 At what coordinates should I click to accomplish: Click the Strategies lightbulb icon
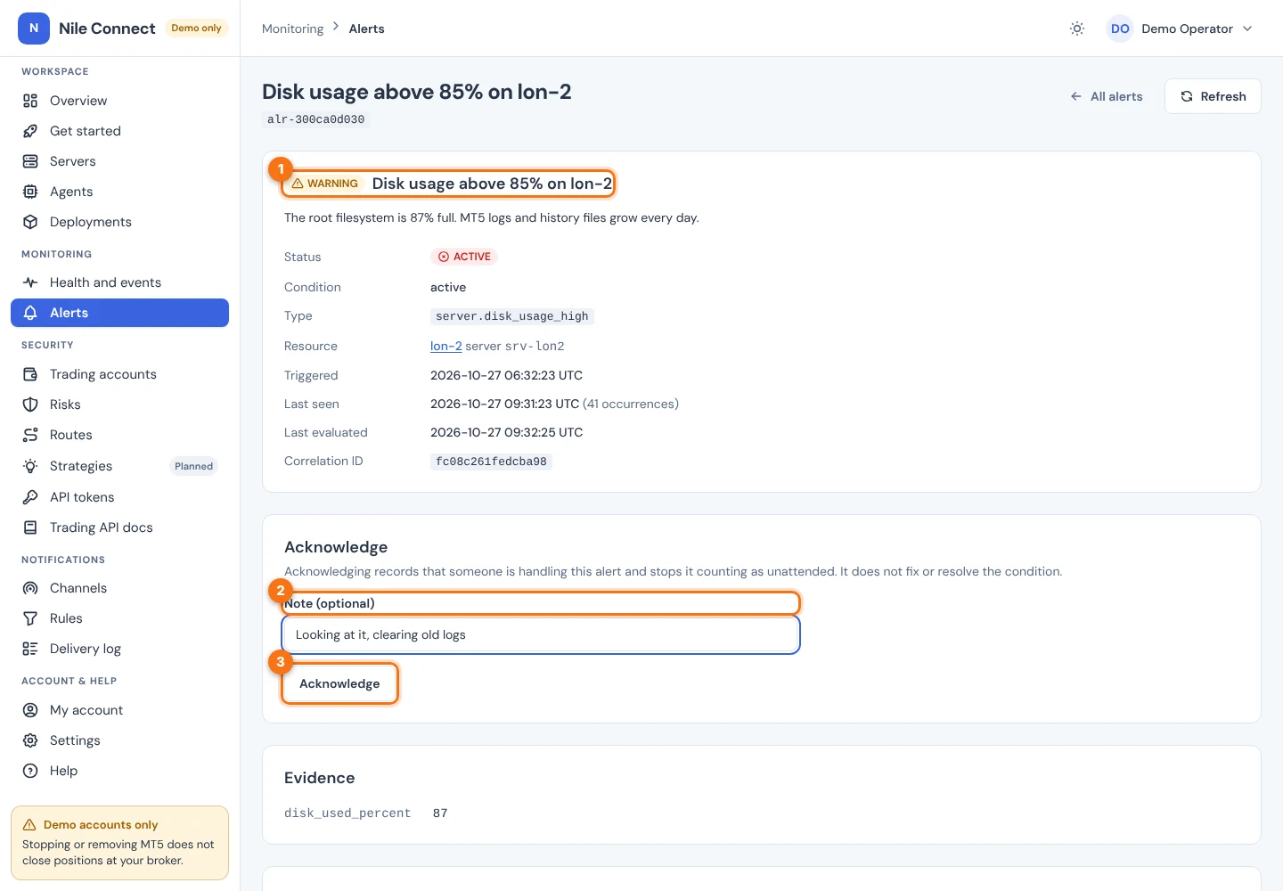[30, 466]
